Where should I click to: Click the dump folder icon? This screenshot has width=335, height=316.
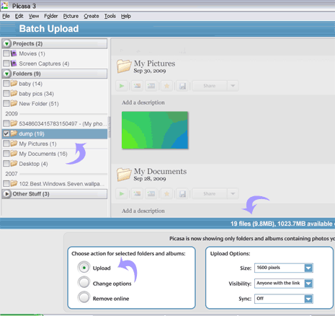point(14,133)
